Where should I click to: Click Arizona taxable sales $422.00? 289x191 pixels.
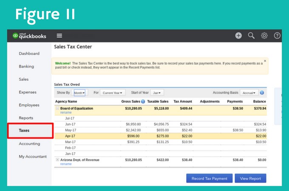coord(162,160)
